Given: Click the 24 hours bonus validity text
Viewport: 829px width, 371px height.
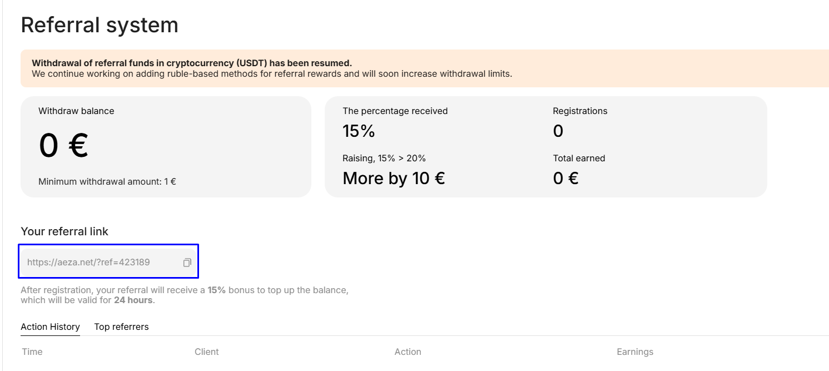Looking at the screenshot, I should pyautogui.click(x=133, y=300).
